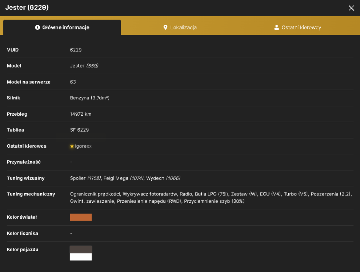The image size is (360, 272).
Task: Click the Silnik row label
Action: point(13,98)
